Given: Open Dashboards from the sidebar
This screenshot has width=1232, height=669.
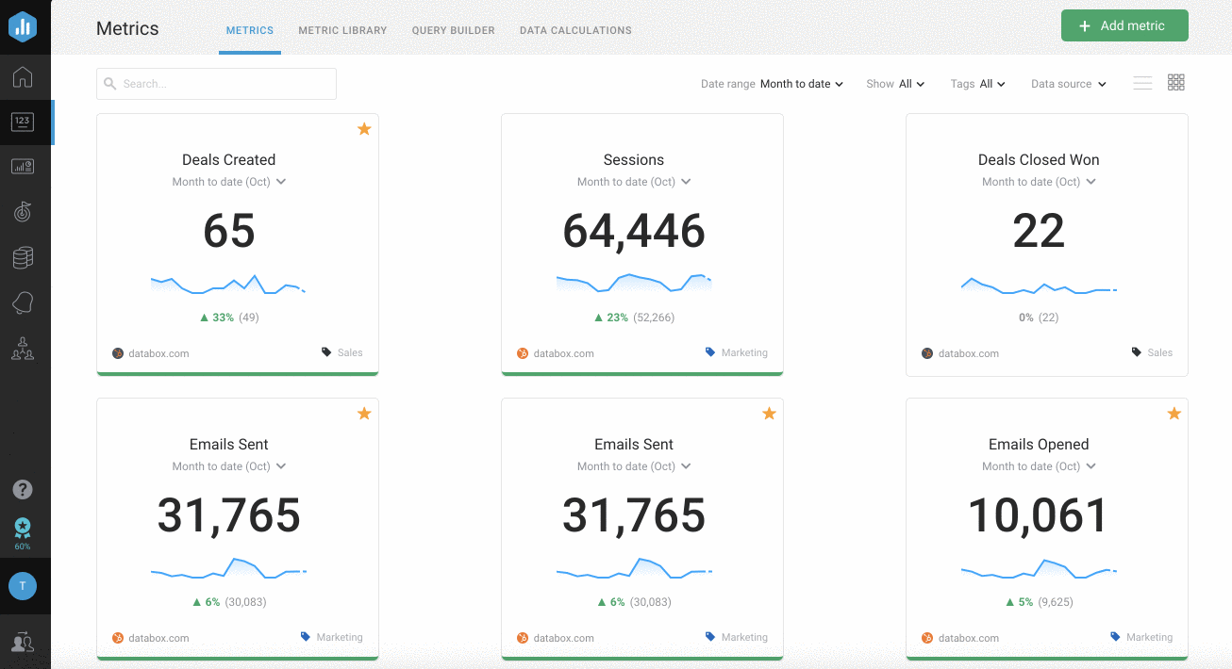Looking at the screenshot, I should point(23,166).
